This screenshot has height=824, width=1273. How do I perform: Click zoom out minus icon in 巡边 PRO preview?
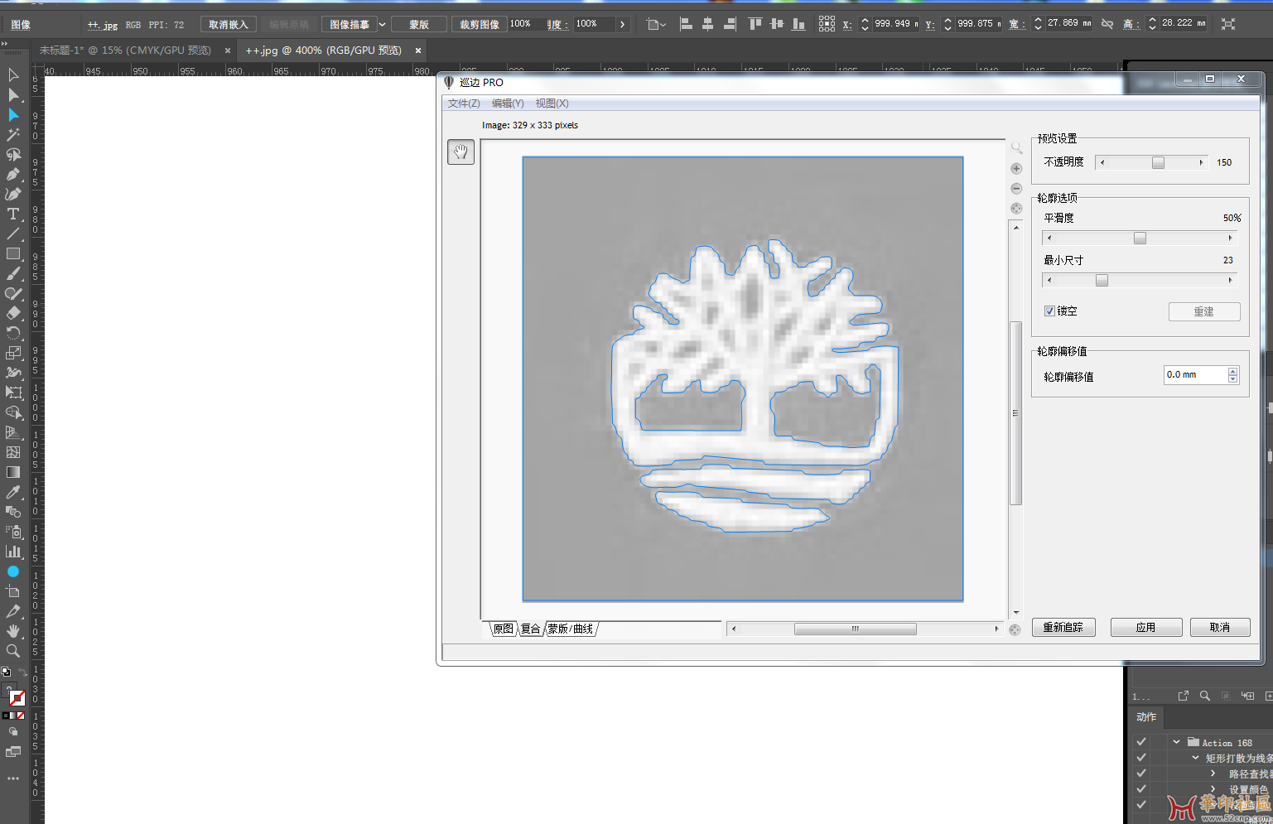(1016, 189)
